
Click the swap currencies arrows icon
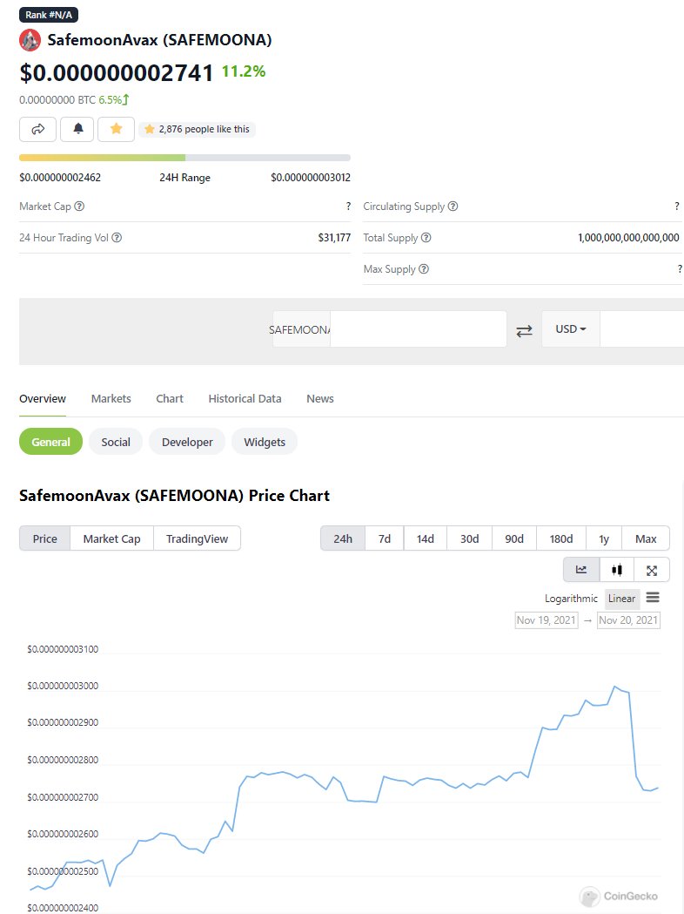525,330
